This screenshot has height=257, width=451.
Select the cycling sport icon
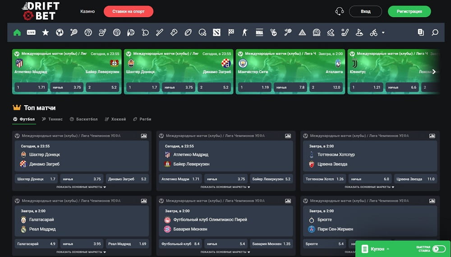tap(373, 33)
